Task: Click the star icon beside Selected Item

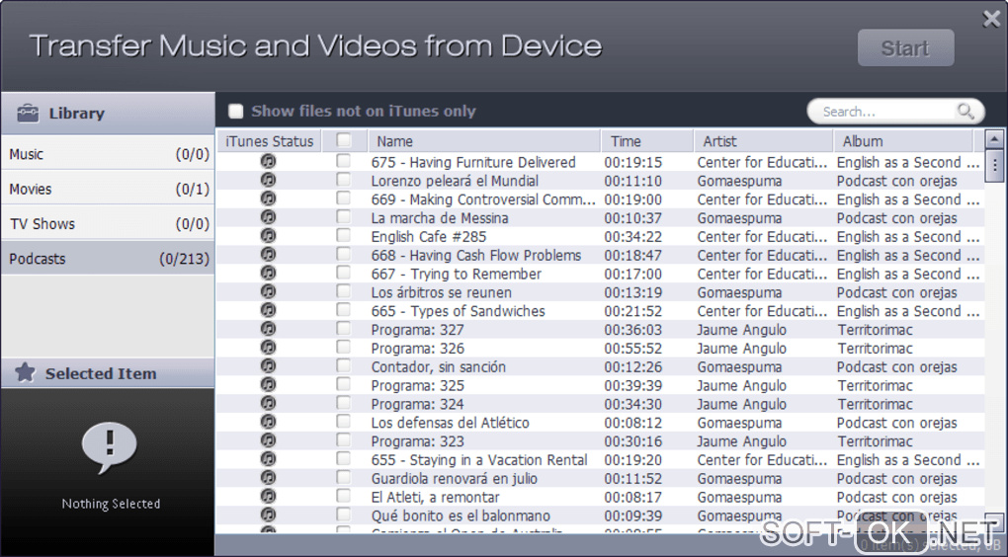Action: pyautogui.click(x=26, y=373)
